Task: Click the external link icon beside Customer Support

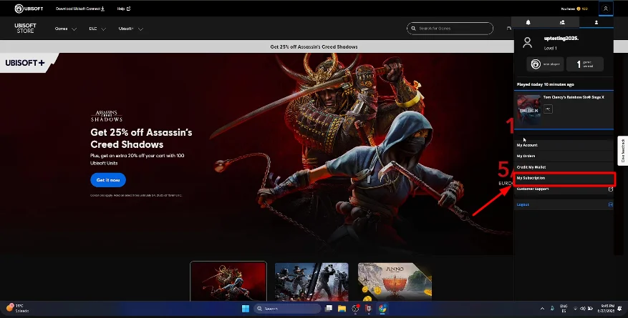Action: pos(610,189)
